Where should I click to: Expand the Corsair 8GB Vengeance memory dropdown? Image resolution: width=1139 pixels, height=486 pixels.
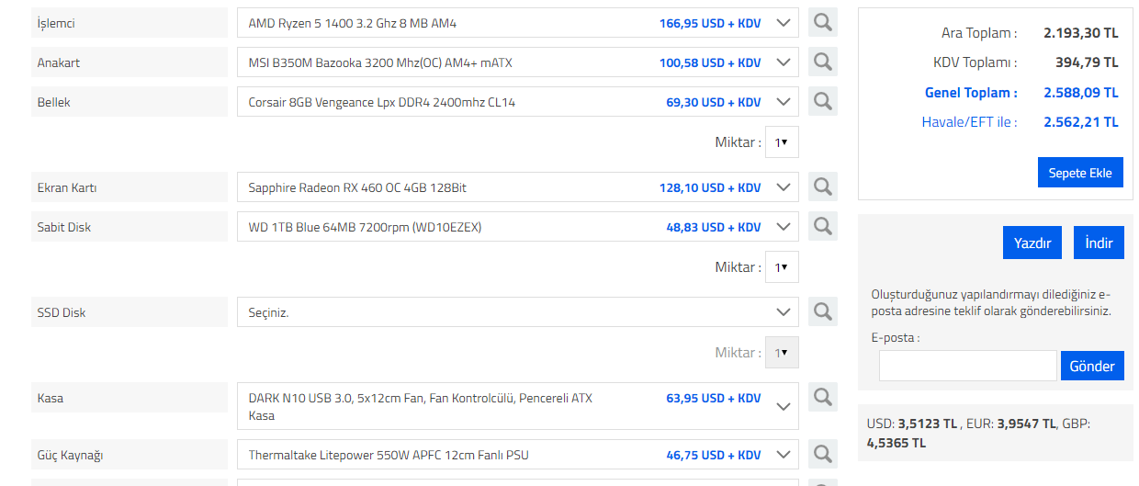point(518,102)
